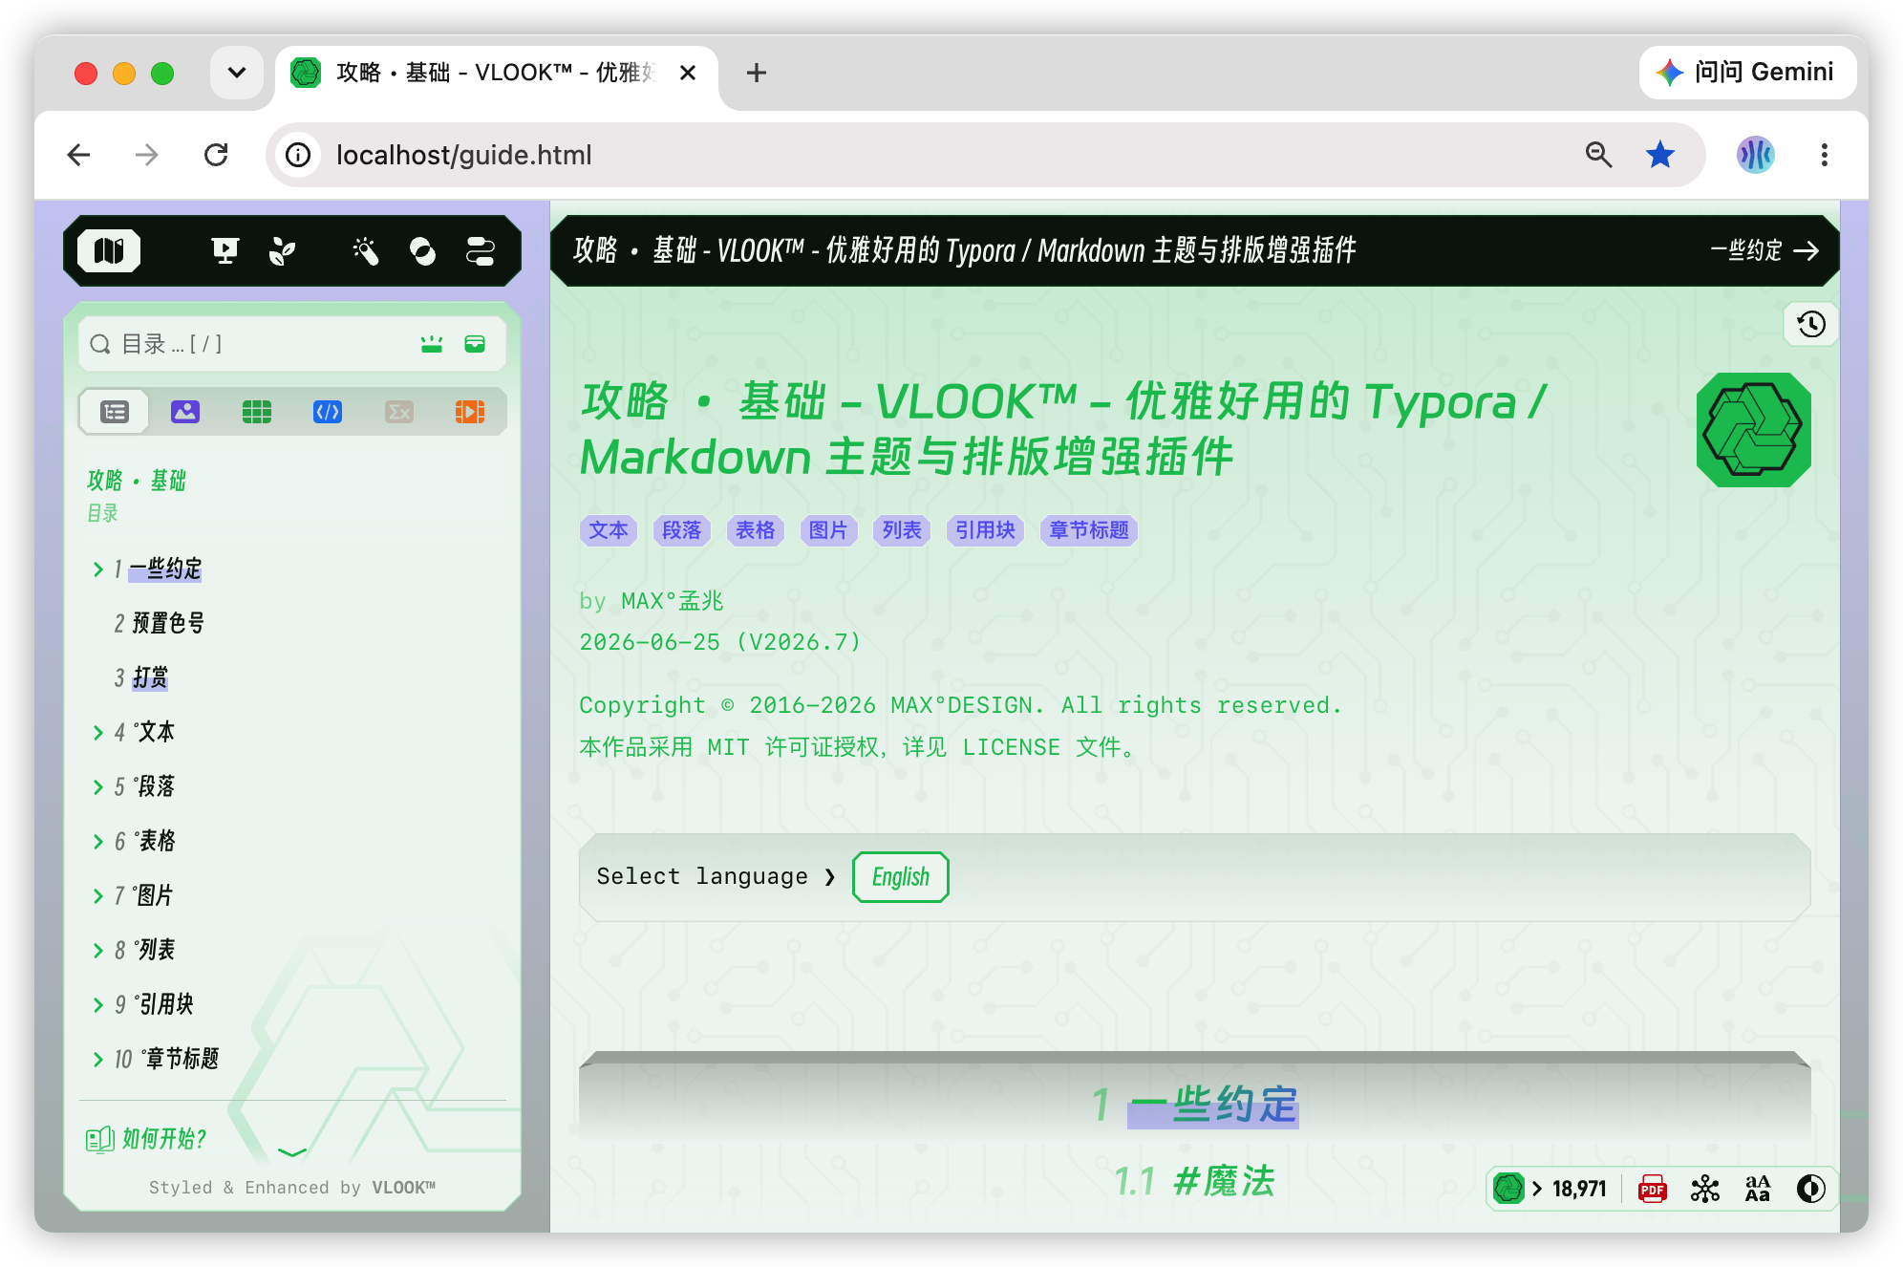Expand the 8 列表 outline chapter
This screenshot has width=1903, height=1267.
[x=98, y=951]
